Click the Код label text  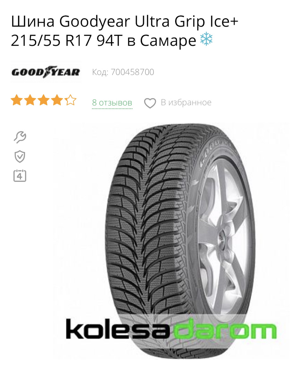pos(100,72)
